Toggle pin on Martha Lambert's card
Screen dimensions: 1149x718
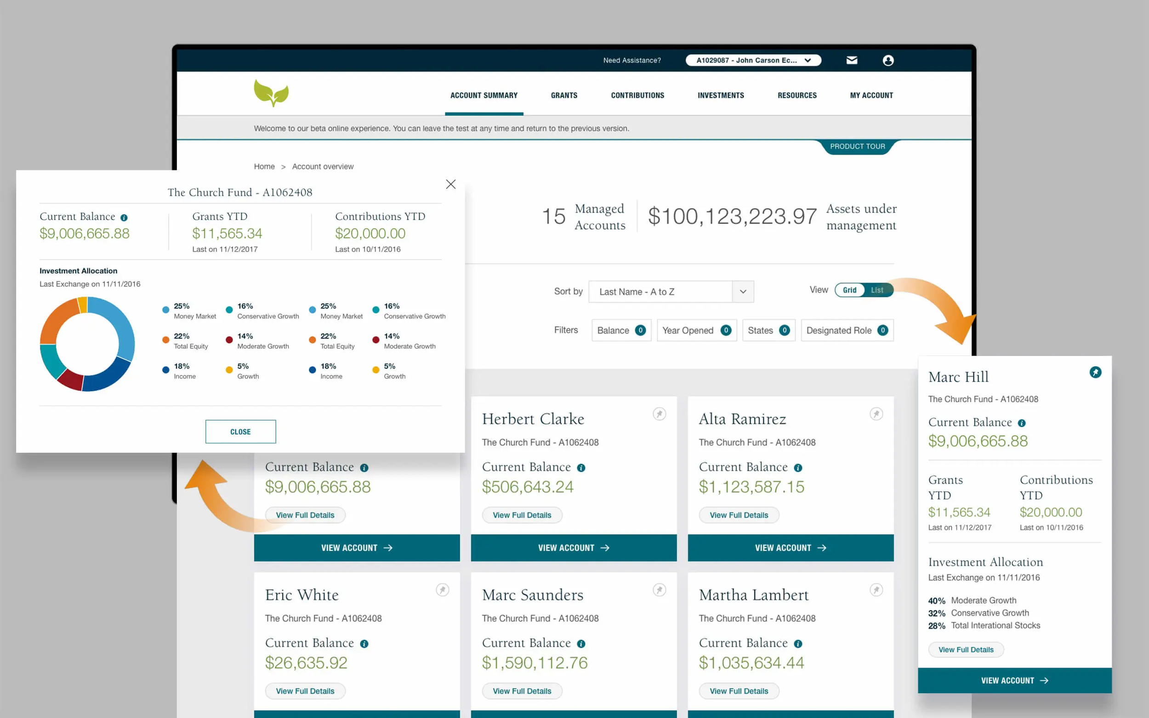pyautogui.click(x=876, y=590)
